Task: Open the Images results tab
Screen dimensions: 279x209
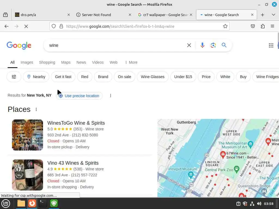Action: click(x=27, y=62)
